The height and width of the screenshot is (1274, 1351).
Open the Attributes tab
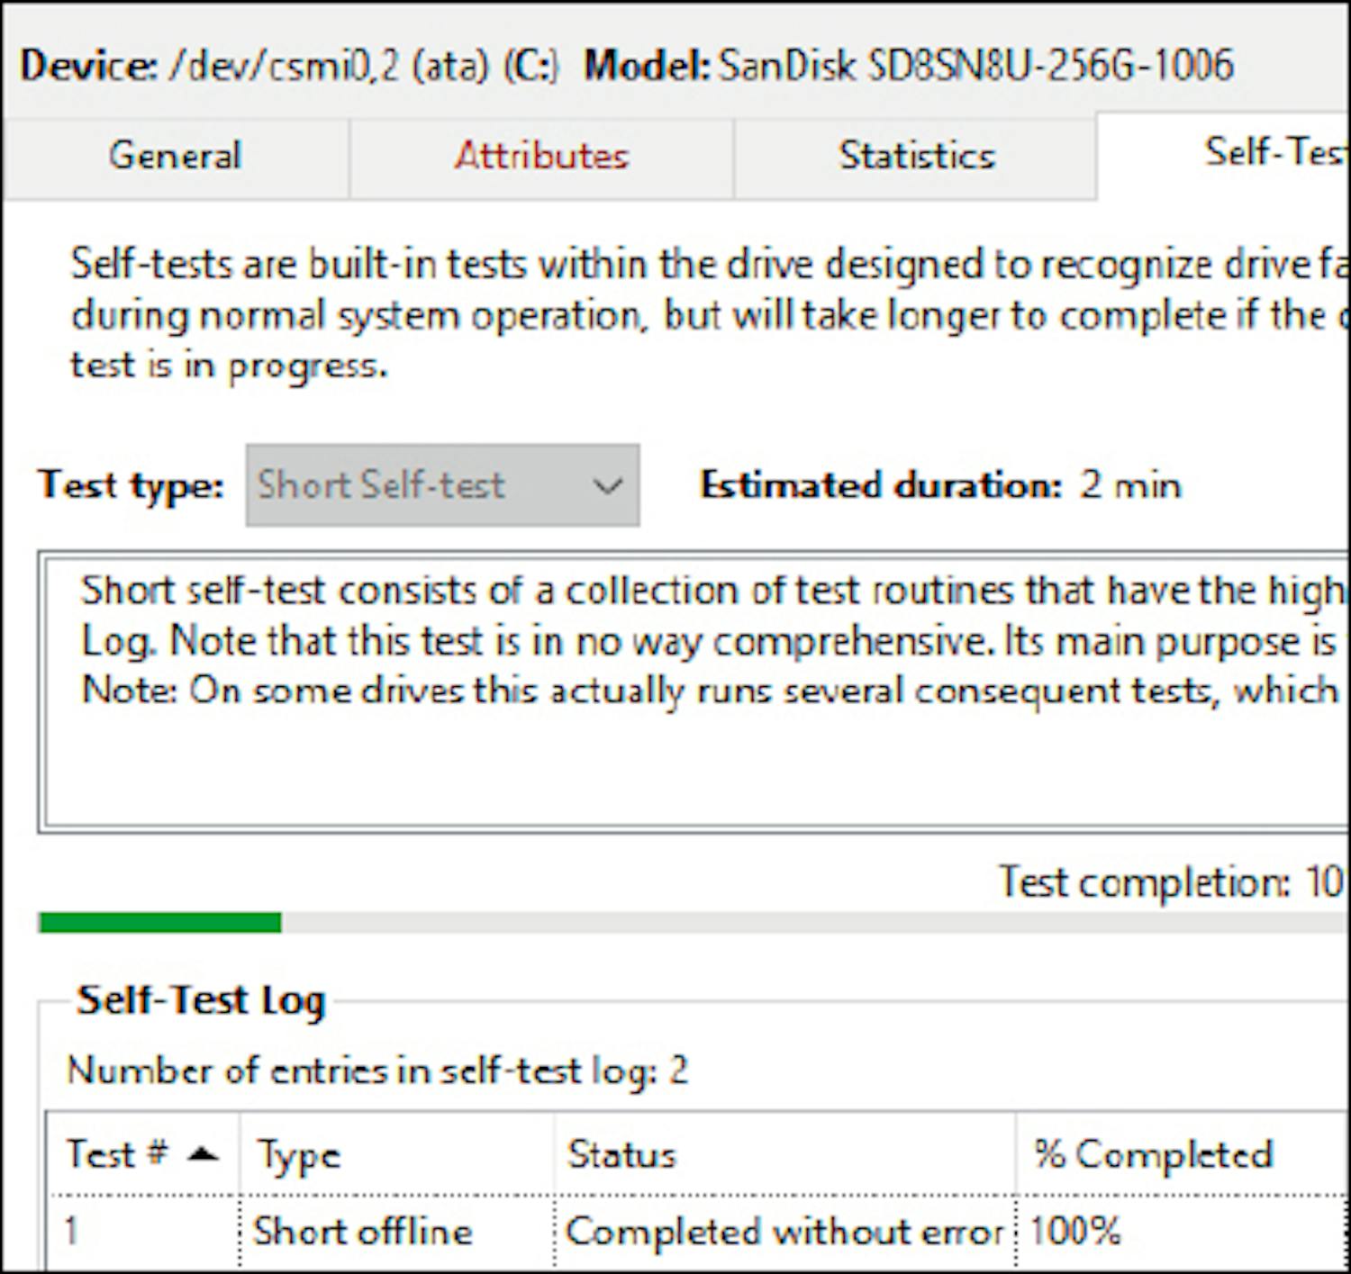coord(541,156)
